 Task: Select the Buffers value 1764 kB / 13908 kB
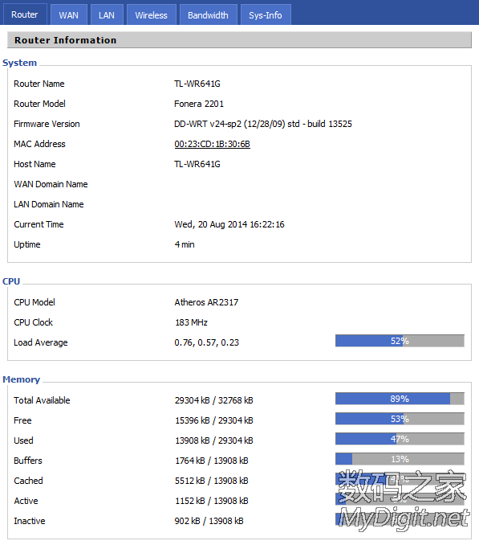pyautogui.click(x=211, y=461)
